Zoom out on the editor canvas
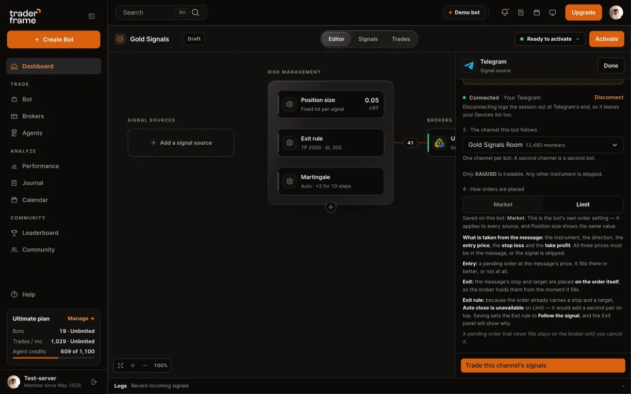The image size is (631, 394). (145, 366)
